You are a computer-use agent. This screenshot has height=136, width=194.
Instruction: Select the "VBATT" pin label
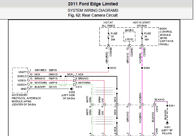coord(22,72)
